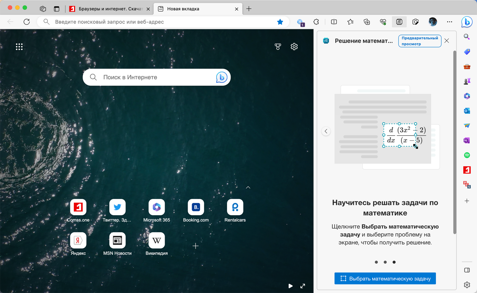Screen dimensions: 477x293
Task: Add this page to favorites star
Action: (280, 22)
